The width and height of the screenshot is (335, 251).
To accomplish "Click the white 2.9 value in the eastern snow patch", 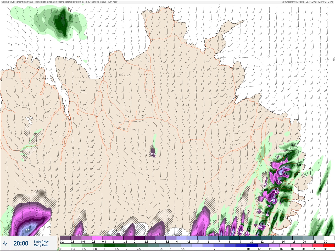I will (x=280, y=182).
